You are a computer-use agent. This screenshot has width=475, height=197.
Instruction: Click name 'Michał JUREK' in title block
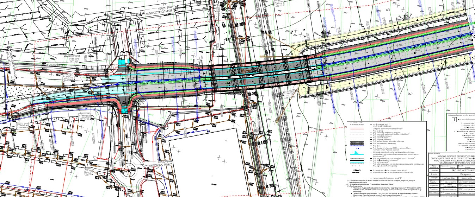[x=450, y=182]
